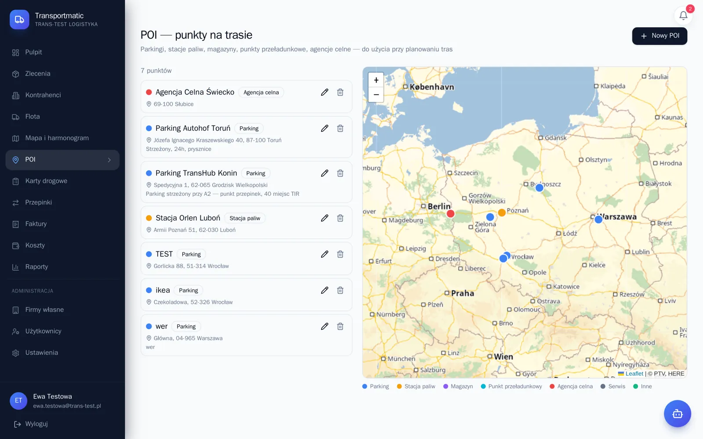Viewport: 703px width, 439px height.
Task: Open Flota in the sidebar
Action: click(x=62, y=117)
